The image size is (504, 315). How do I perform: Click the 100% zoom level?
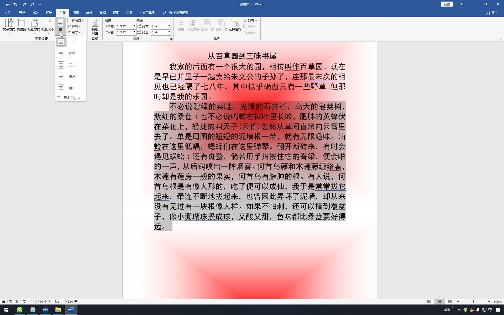click(x=498, y=302)
